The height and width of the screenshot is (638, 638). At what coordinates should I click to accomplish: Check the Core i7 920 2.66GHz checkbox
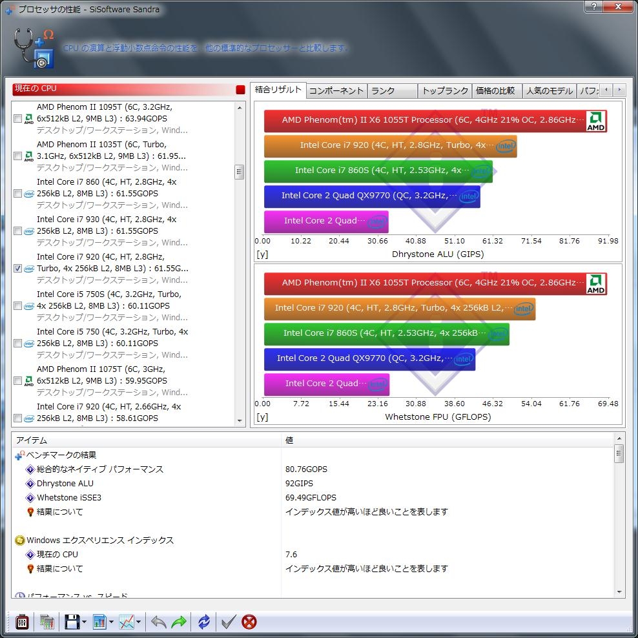point(17,418)
